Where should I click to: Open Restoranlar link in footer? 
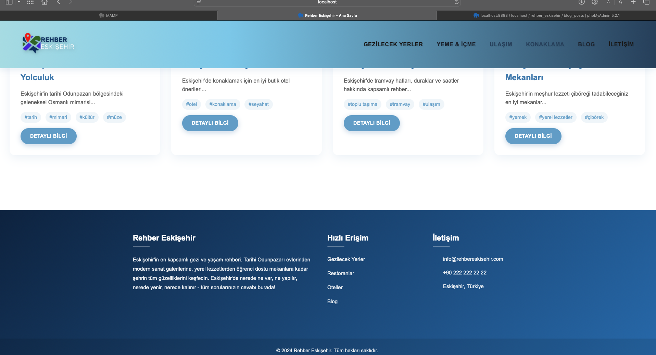point(341,273)
